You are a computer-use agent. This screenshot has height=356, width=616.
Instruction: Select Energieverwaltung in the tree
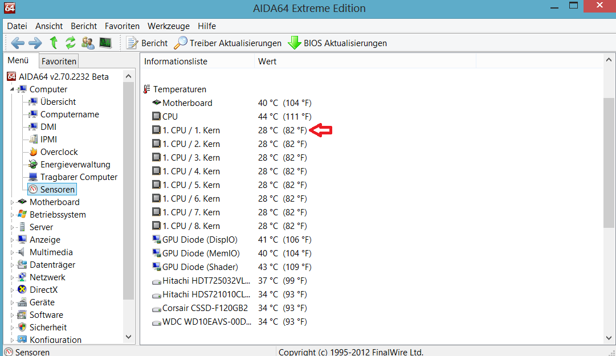(x=75, y=165)
